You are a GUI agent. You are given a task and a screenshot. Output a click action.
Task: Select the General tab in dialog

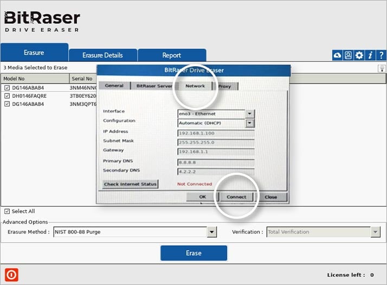(114, 86)
